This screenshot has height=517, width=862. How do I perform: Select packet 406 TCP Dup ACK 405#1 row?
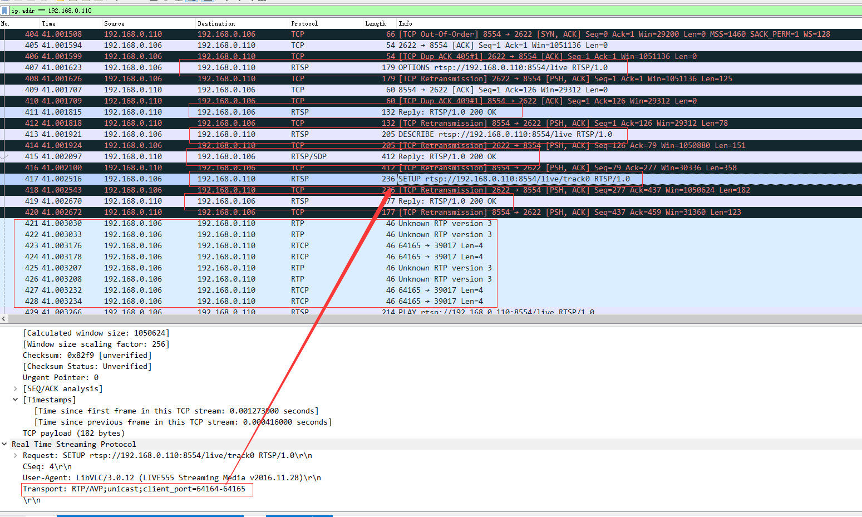431,56
